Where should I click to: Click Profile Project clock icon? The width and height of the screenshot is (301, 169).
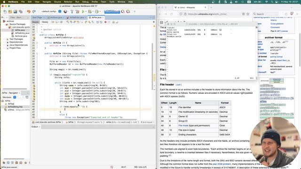click(x=97, y=11)
